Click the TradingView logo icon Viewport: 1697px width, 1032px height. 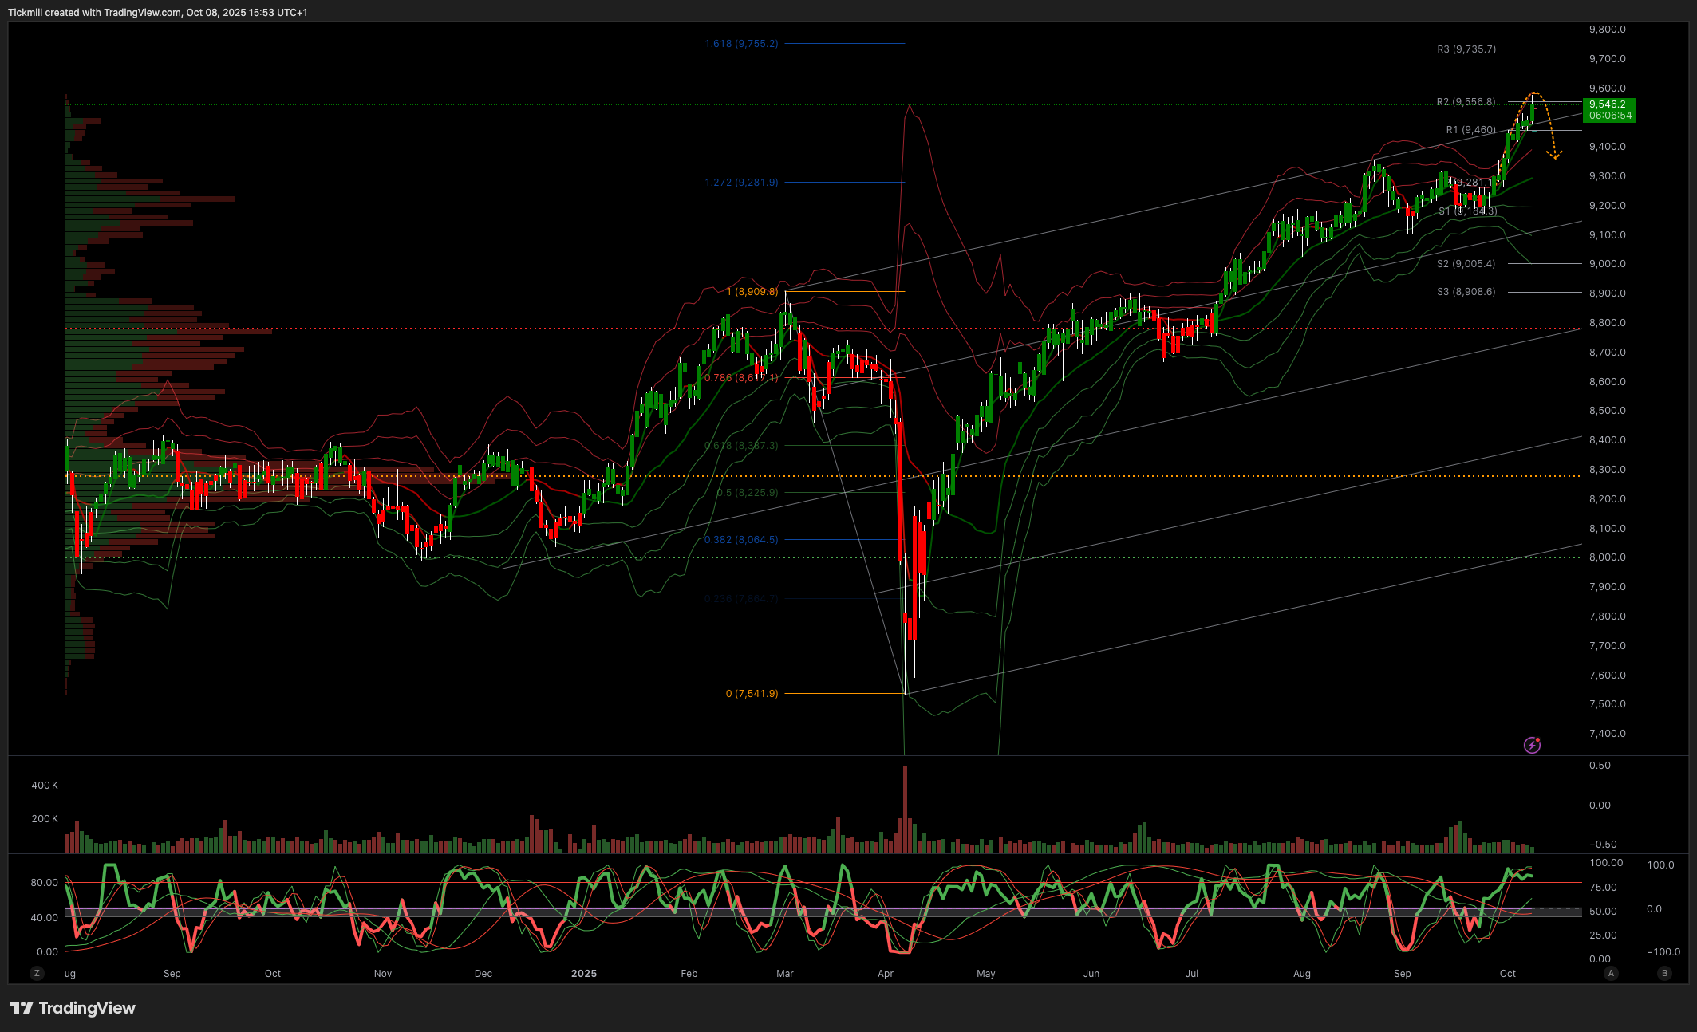(x=22, y=1008)
